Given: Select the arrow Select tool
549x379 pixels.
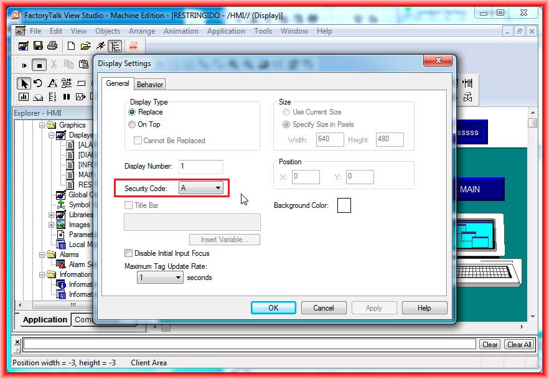Looking at the screenshot, I should point(24,83).
